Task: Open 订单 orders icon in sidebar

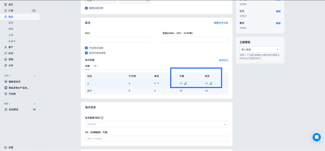Action: pos(6,11)
